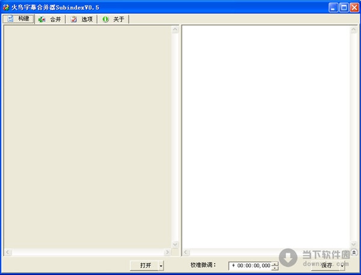
Task: Click left pane's horizontal scroll right arrow
Action: [168, 252]
